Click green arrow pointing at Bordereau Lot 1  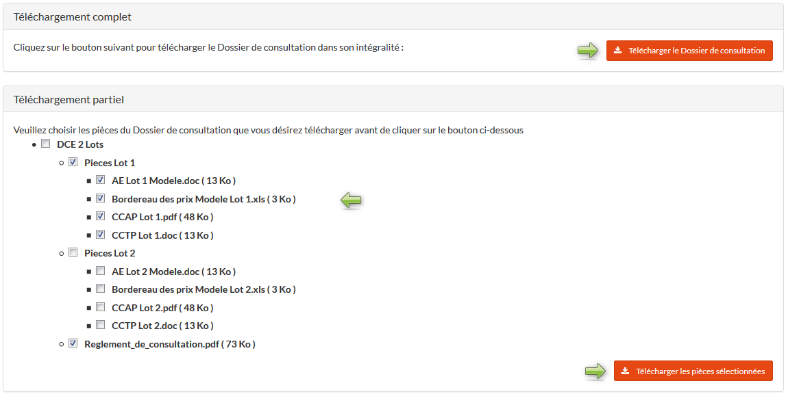(x=351, y=200)
